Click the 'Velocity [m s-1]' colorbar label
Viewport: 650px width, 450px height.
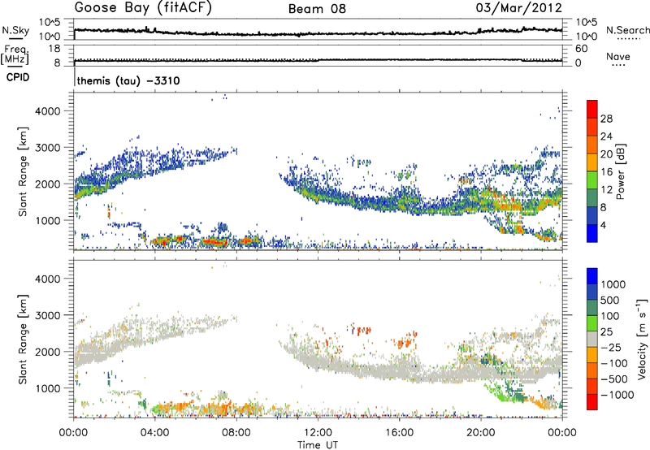point(642,339)
